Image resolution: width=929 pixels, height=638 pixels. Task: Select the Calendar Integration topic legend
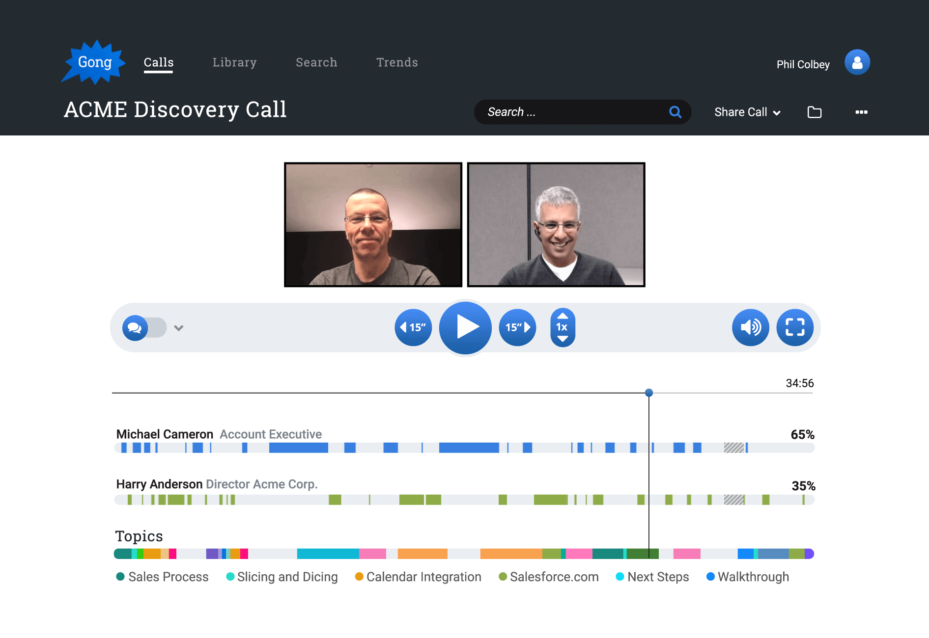[x=418, y=577]
